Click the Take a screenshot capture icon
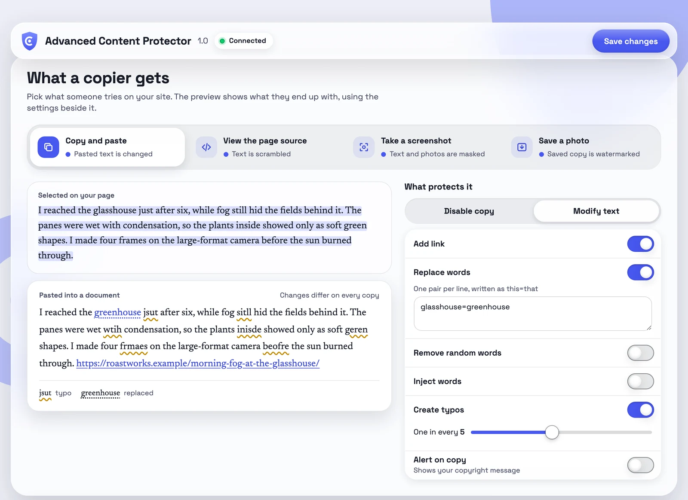688x500 pixels. 364,147
